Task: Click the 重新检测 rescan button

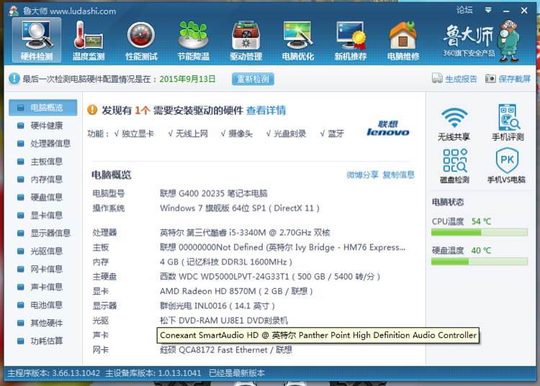Action: tap(253, 79)
